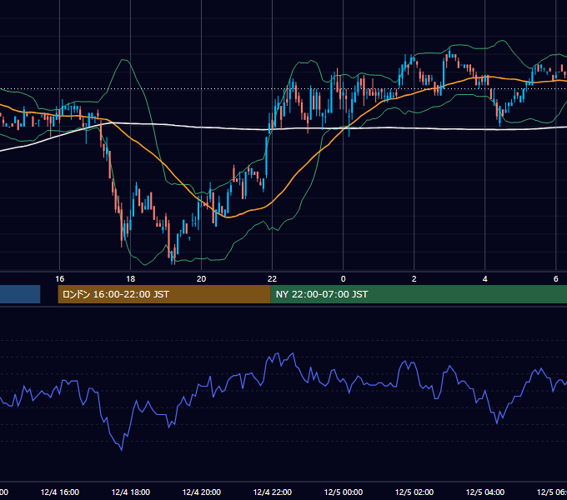This screenshot has width=567, height=500.
Task: Click the 4 hour label on price chart axis
Action: pos(485,279)
